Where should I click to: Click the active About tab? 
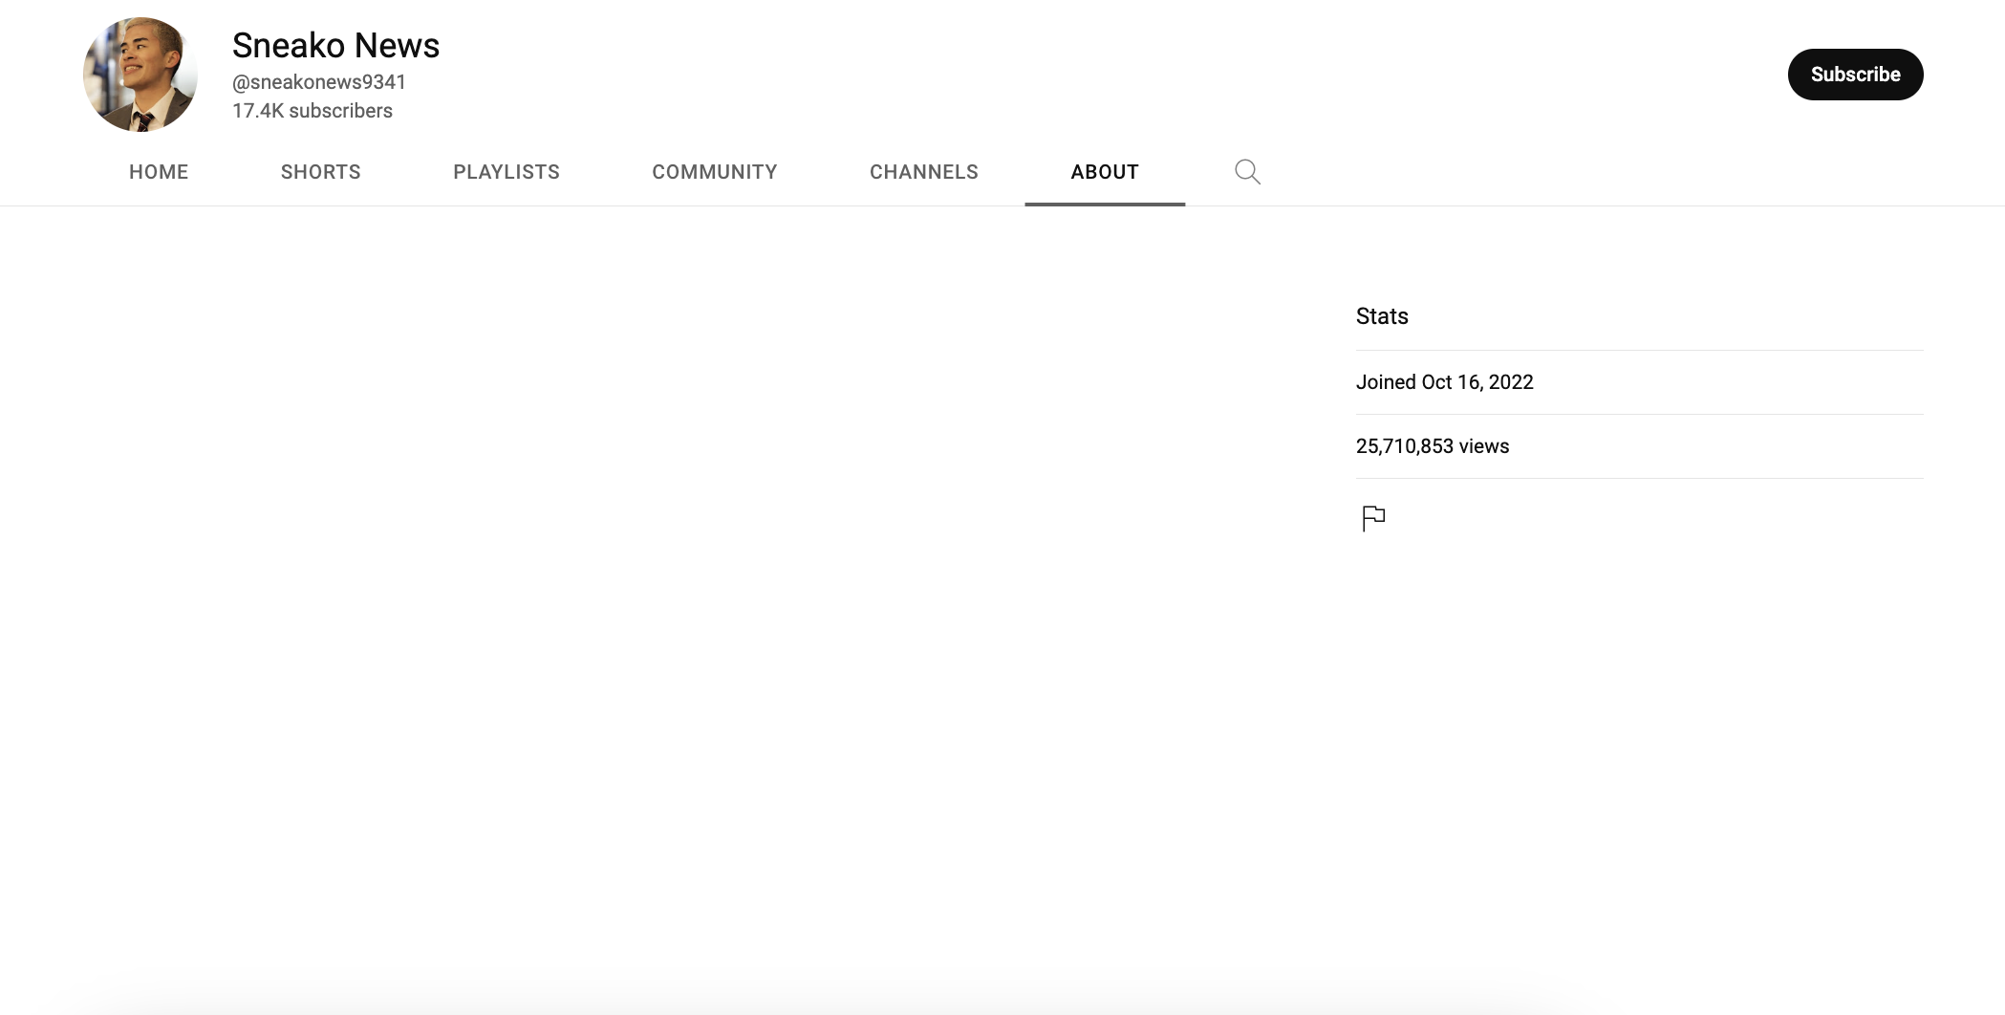(1104, 172)
